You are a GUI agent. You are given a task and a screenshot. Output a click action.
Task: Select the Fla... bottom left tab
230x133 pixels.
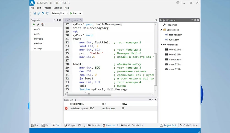(x=46, y=125)
